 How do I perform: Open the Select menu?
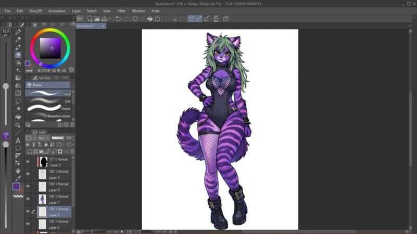[x=92, y=11]
